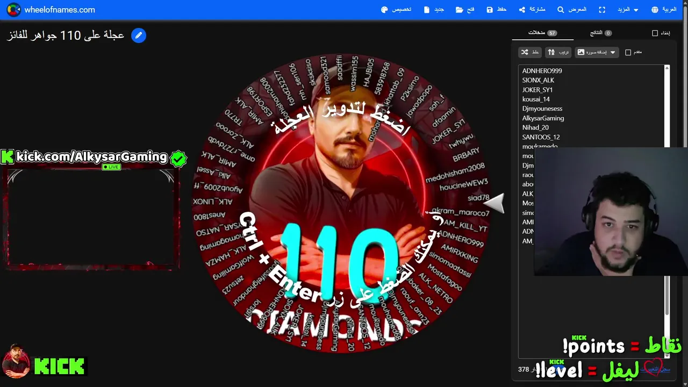
Task: Shuffle entries with خلط button
Action: click(529, 52)
